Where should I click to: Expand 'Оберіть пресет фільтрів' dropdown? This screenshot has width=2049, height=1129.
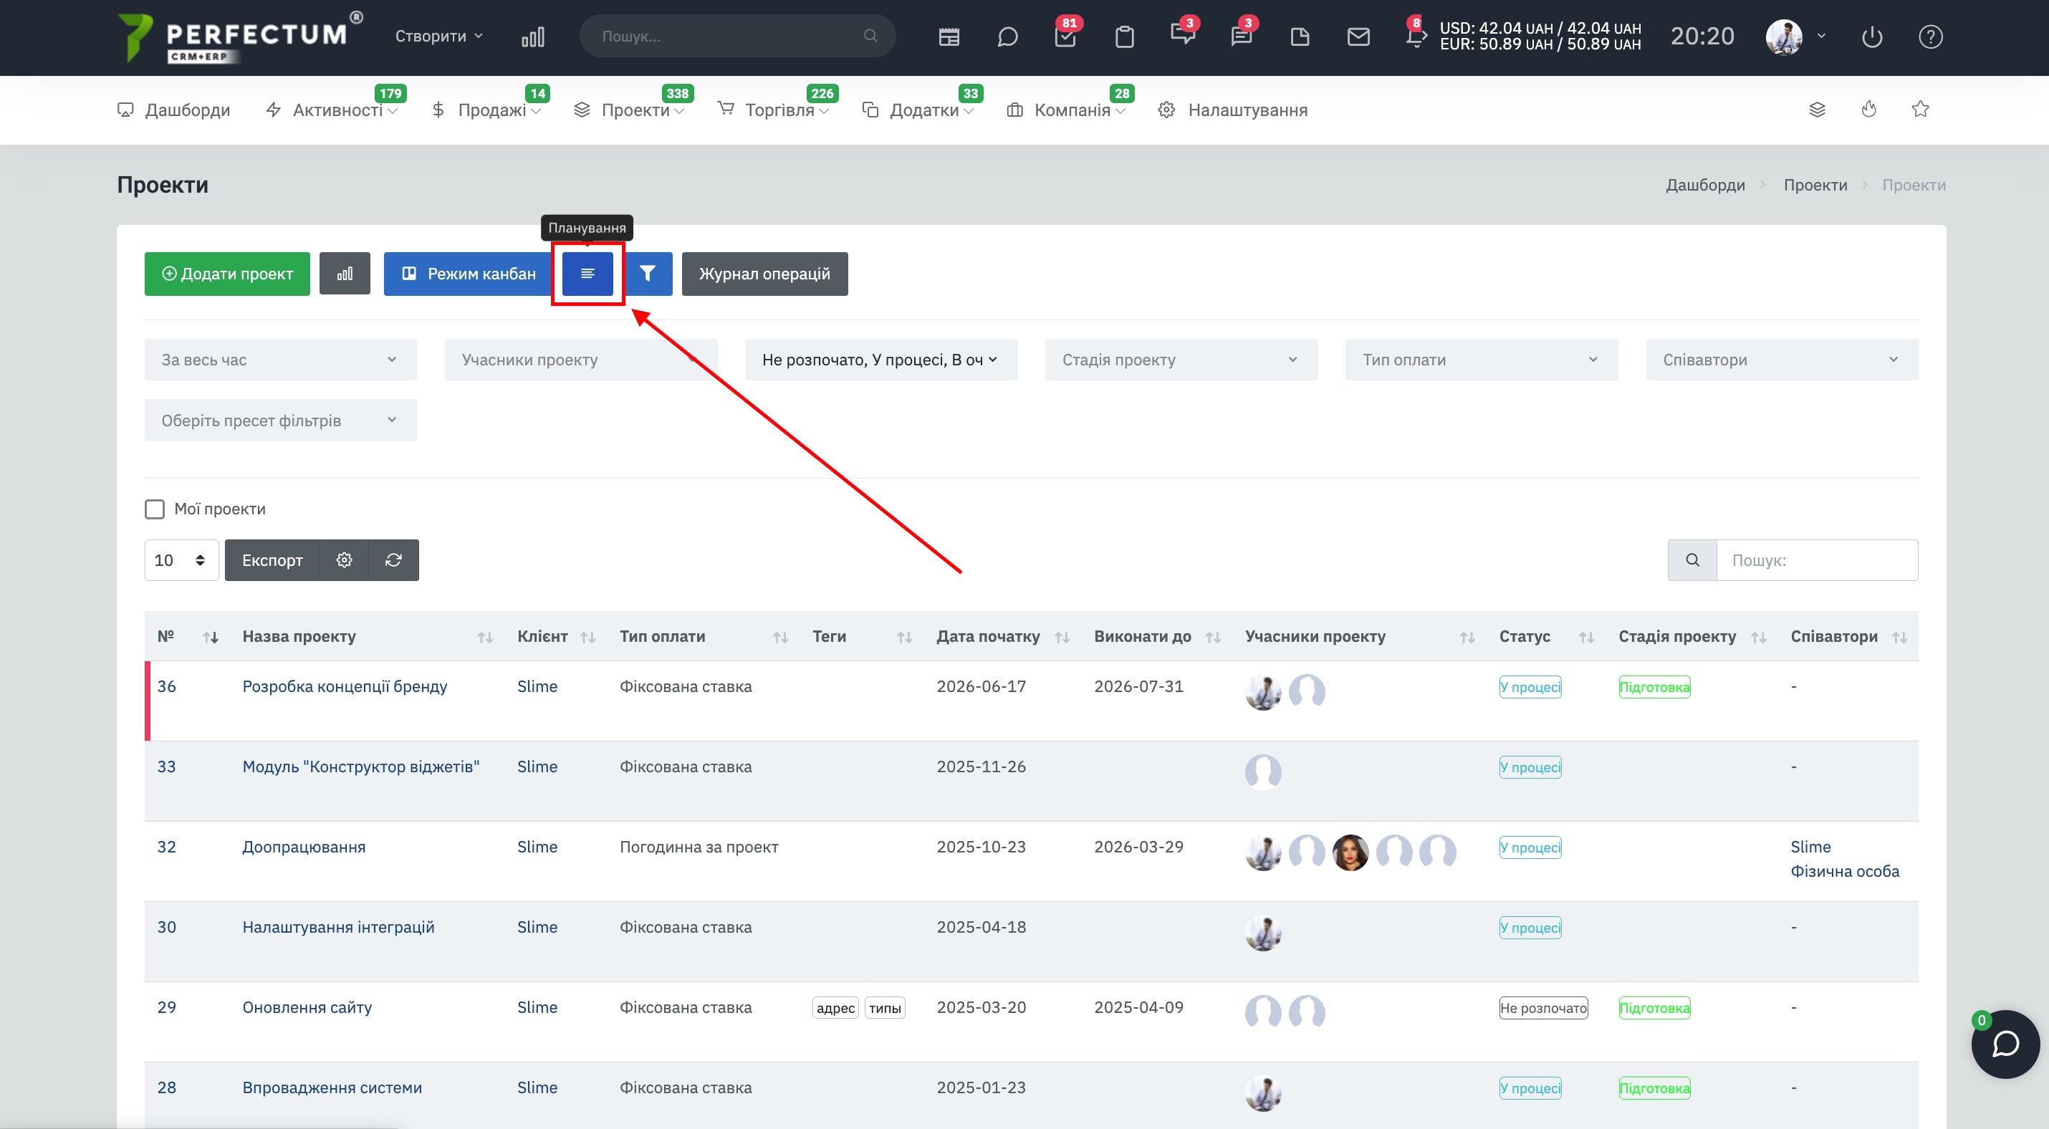coord(280,420)
